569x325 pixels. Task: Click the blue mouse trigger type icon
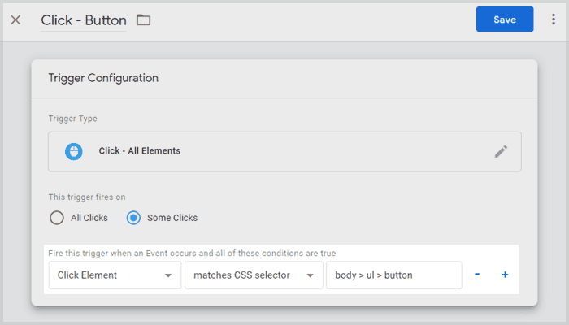74,151
